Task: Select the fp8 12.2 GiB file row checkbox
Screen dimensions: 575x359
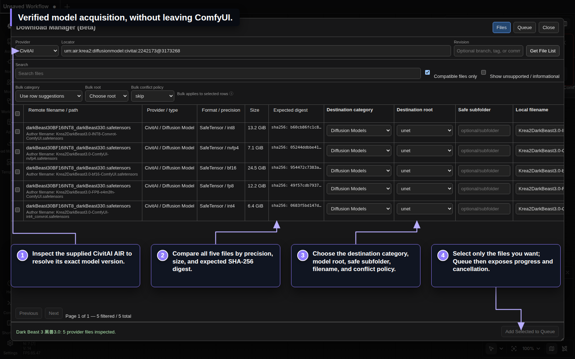Action: 17,190
